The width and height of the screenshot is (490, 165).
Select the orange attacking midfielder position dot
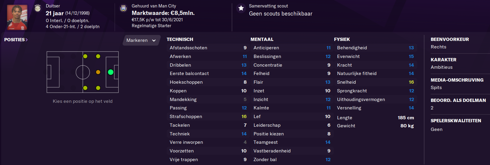98,72
